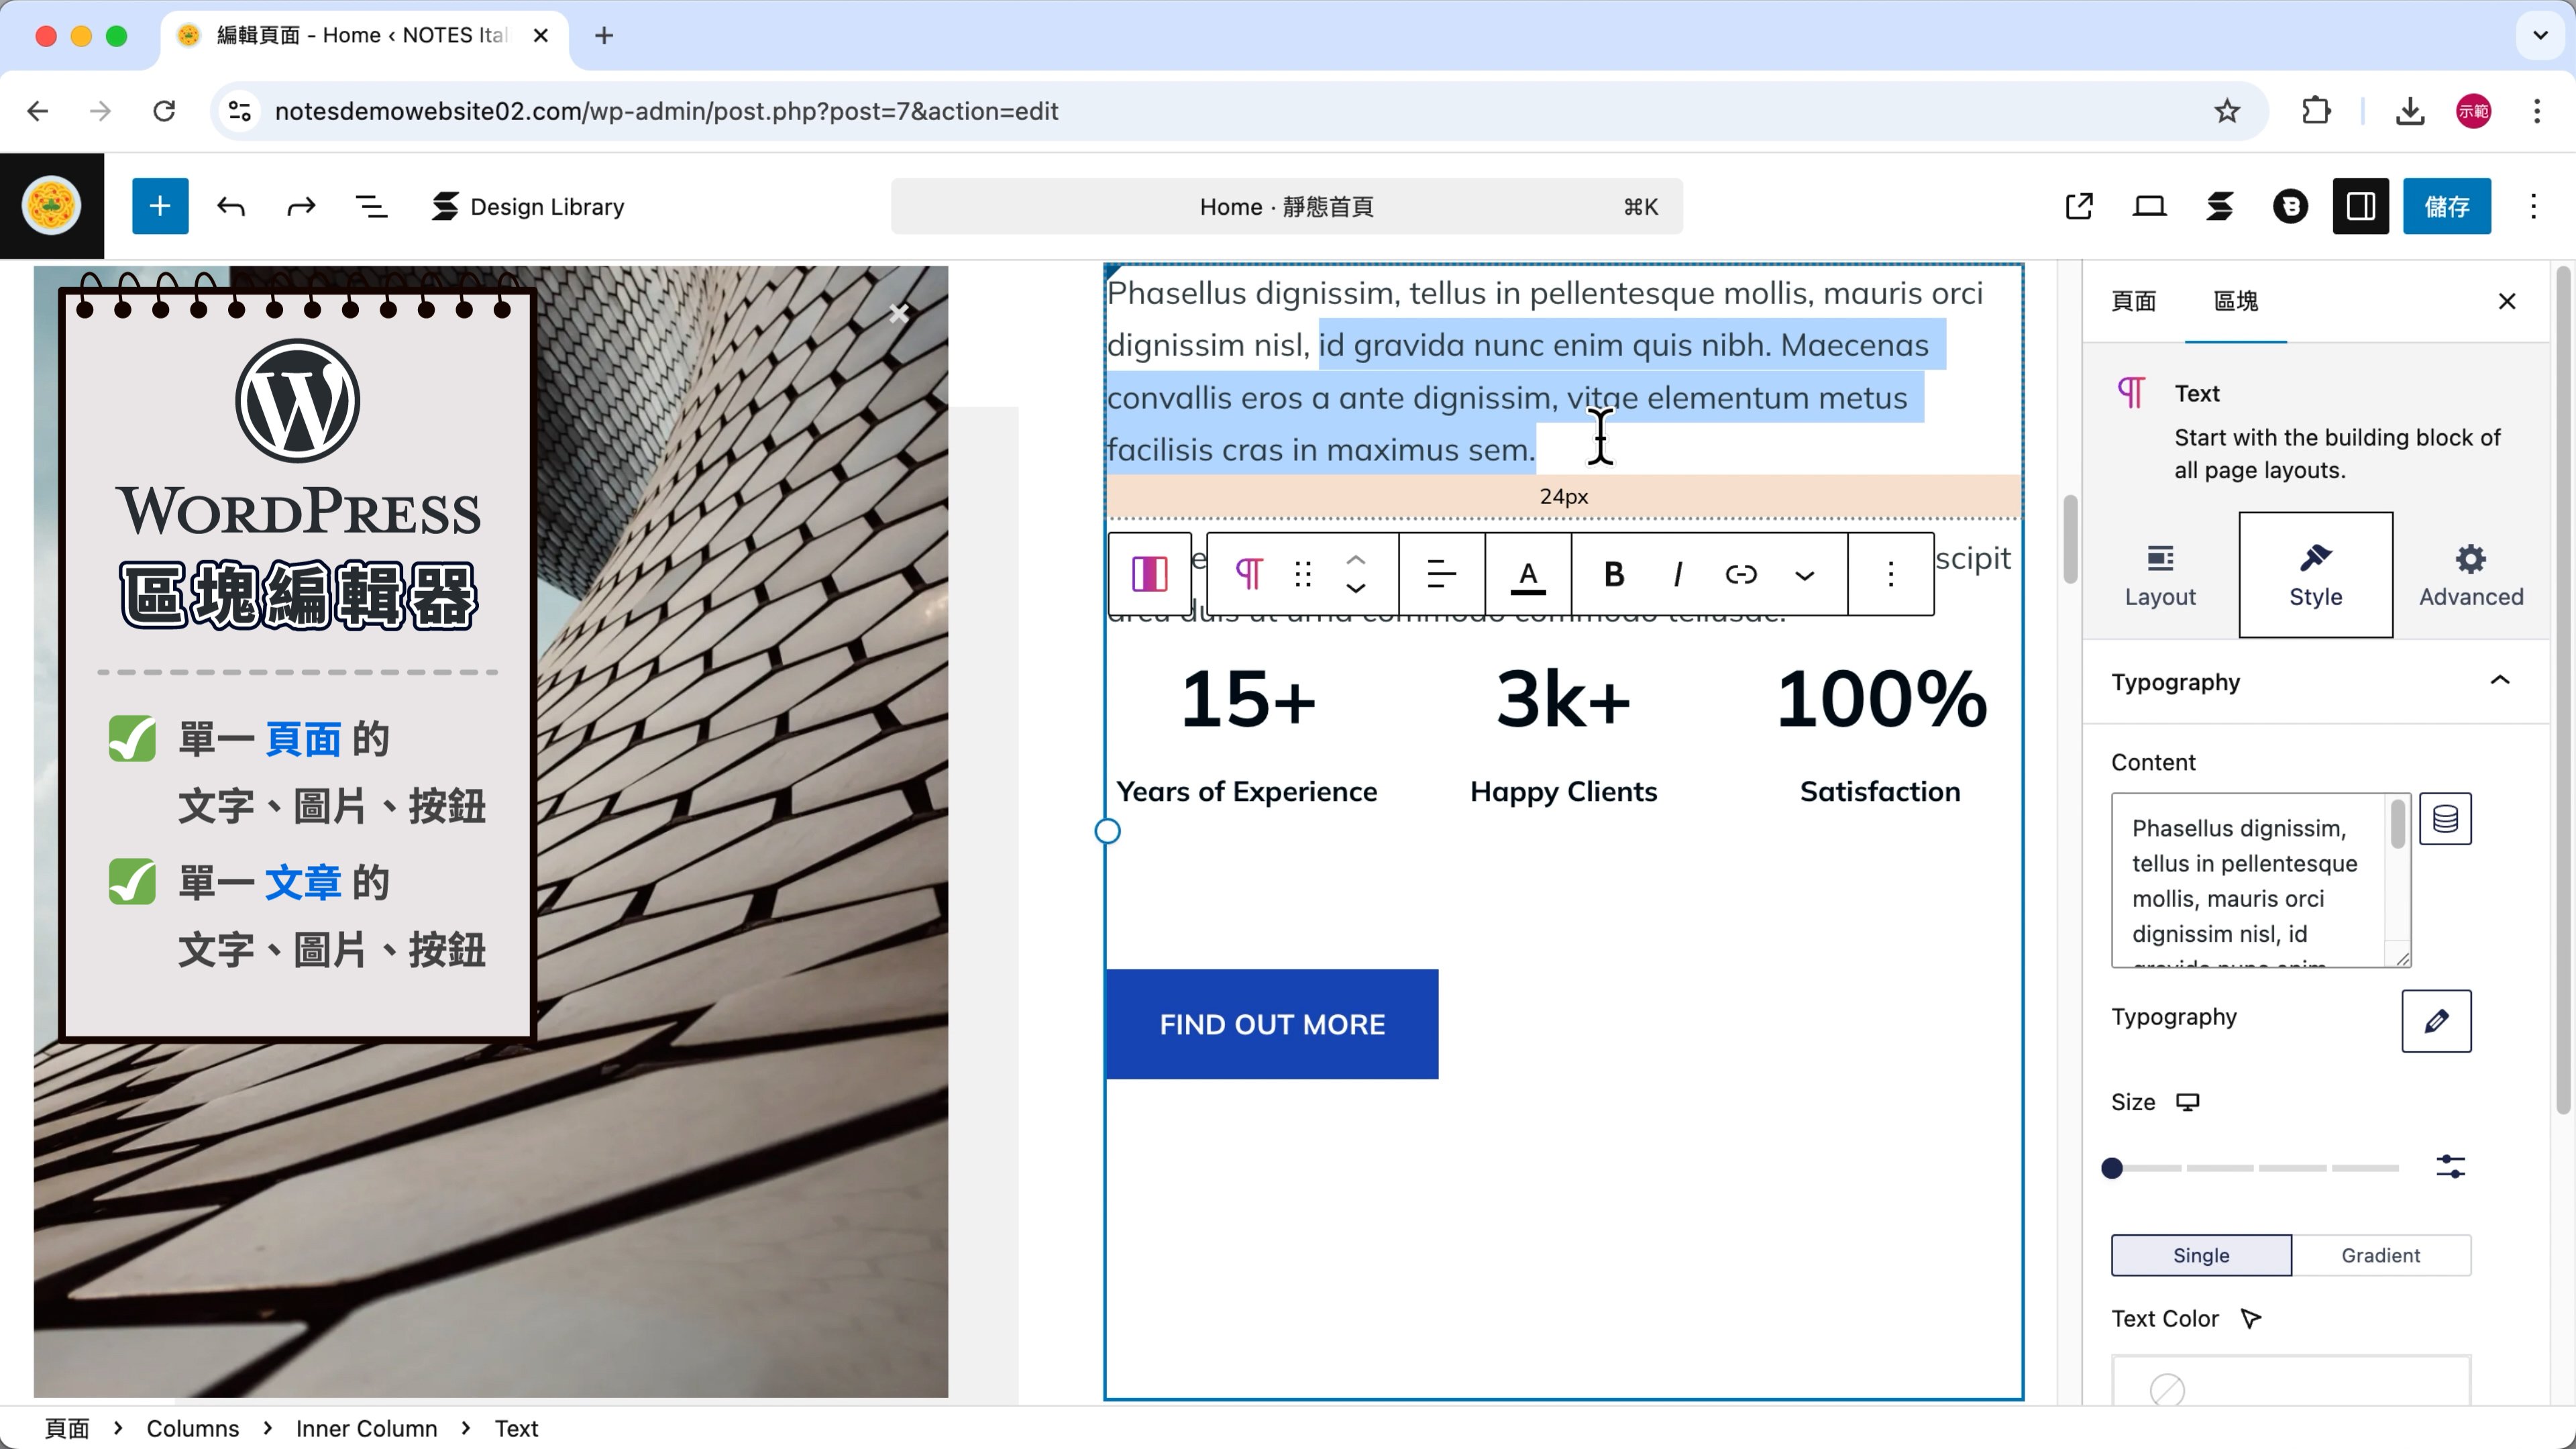Open the Advanced tab
The height and width of the screenshot is (1449, 2576).
pos(2470,575)
